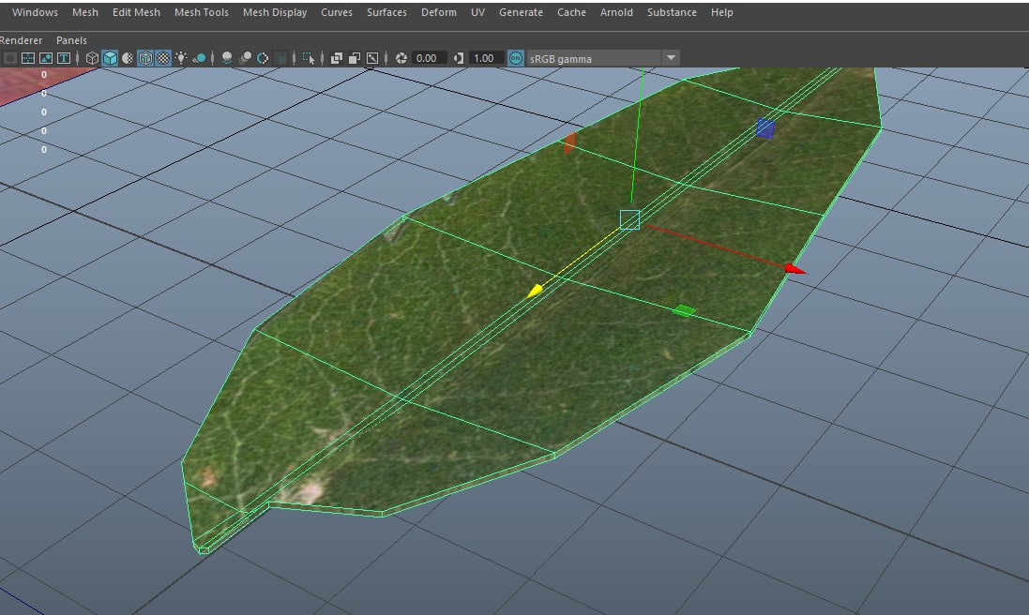Toggle use default material icon

pos(128,58)
